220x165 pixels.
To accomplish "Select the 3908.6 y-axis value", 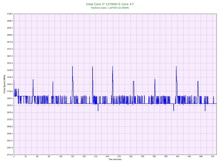I will pos(10,35).
